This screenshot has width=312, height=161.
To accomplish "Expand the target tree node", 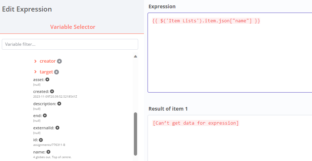I will [35, 72].
